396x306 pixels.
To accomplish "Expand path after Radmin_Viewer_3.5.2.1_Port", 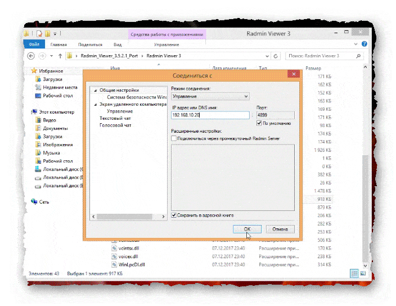I will pos(142,56).
